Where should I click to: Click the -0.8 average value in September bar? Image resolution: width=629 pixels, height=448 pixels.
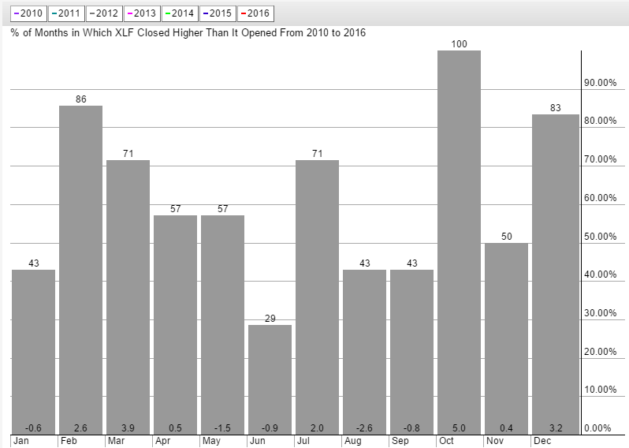tap(412, 428)
